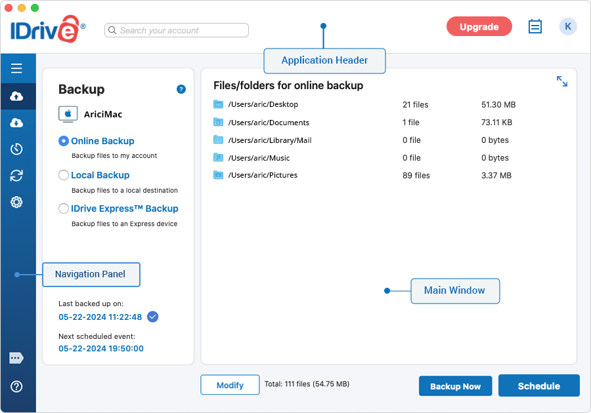Click the green window zoom button
This screenshot has width=591, height=413.
pyautogui.click(x=35, y=7)
